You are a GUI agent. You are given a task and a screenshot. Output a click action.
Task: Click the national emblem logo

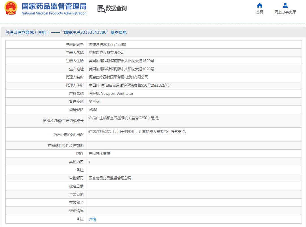point(11,8)
